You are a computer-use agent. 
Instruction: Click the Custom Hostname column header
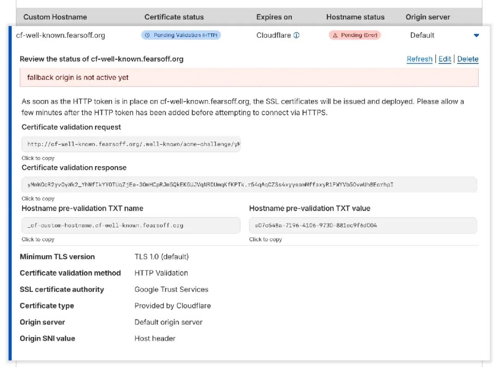[55, 17]
